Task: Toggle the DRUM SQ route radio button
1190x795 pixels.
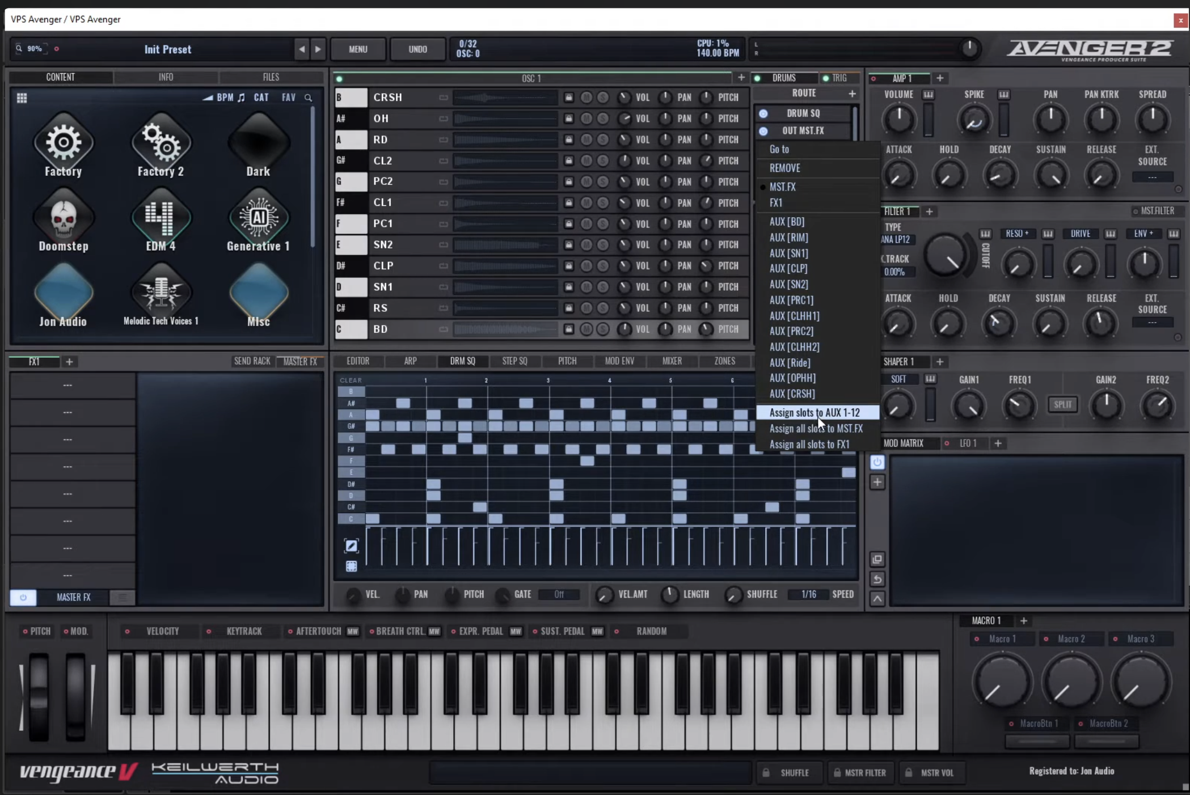Action: tap(763, 113)
